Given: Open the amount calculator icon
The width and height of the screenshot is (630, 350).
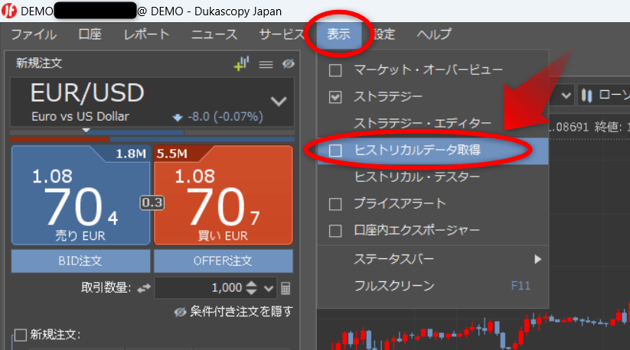Looking at the screenshot, I should tap(286, 288).
